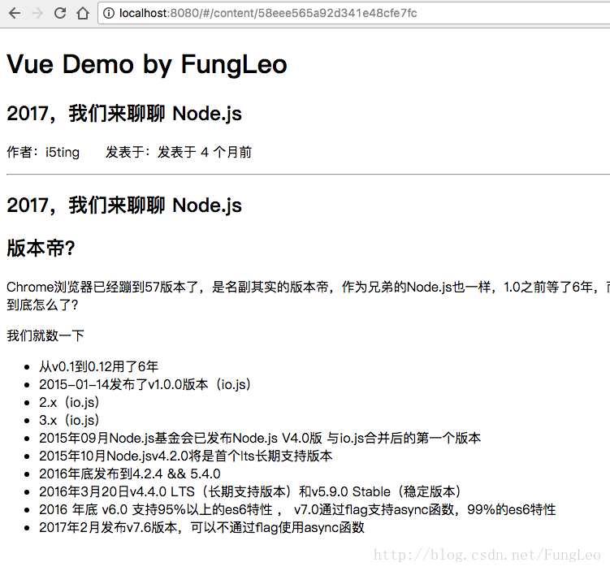610x571 pixels.
Task: Click the paragraph starting 'Chrome浏览器已经蹦到57版本了'
Action: 308,287
